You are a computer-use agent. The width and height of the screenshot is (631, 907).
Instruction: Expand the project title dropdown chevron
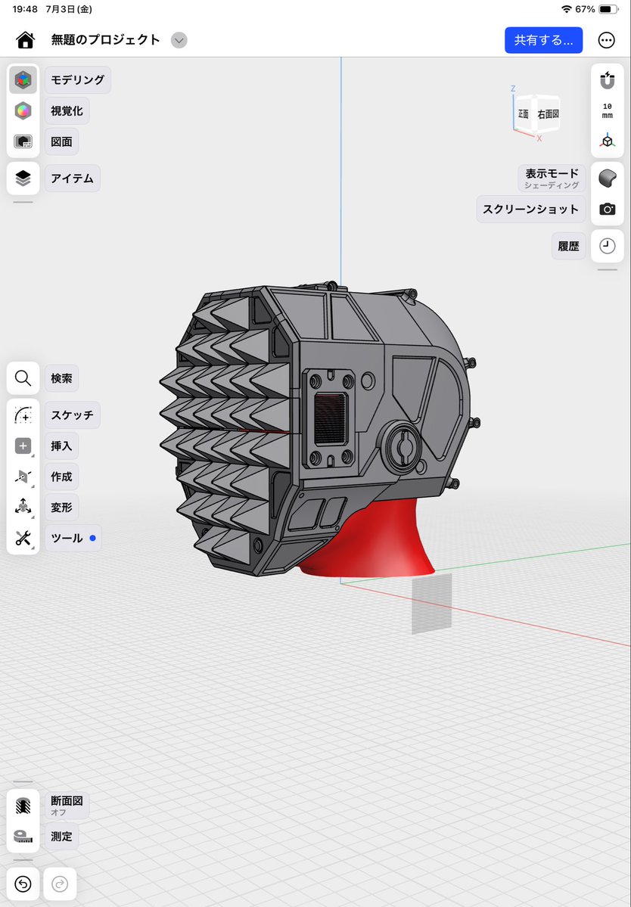[x=179, y=41]
